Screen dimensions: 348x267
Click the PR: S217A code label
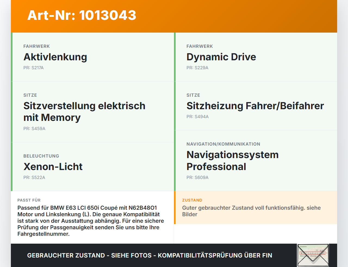click(34, 68)
